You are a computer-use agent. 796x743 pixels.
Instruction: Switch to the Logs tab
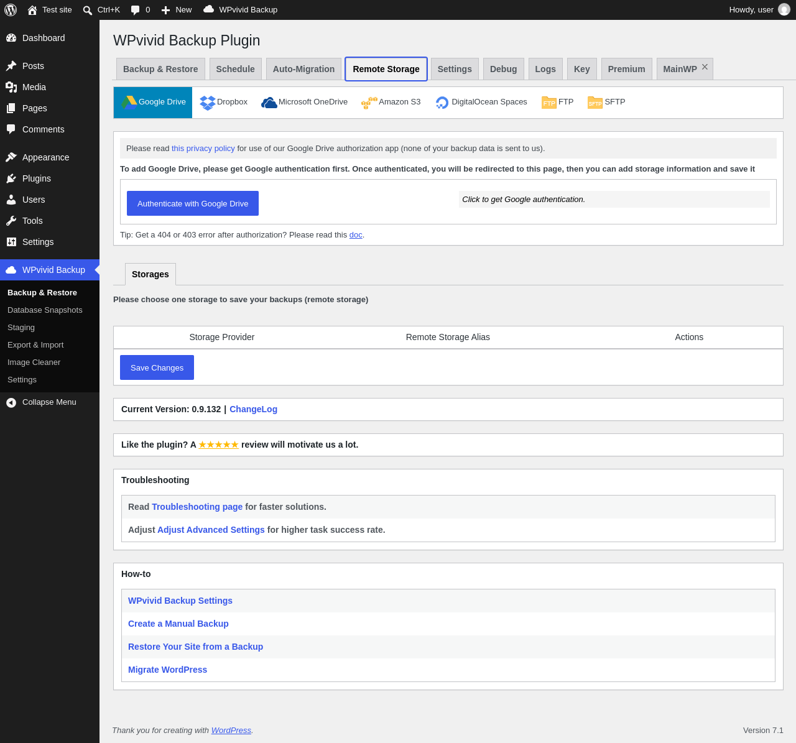545,69
